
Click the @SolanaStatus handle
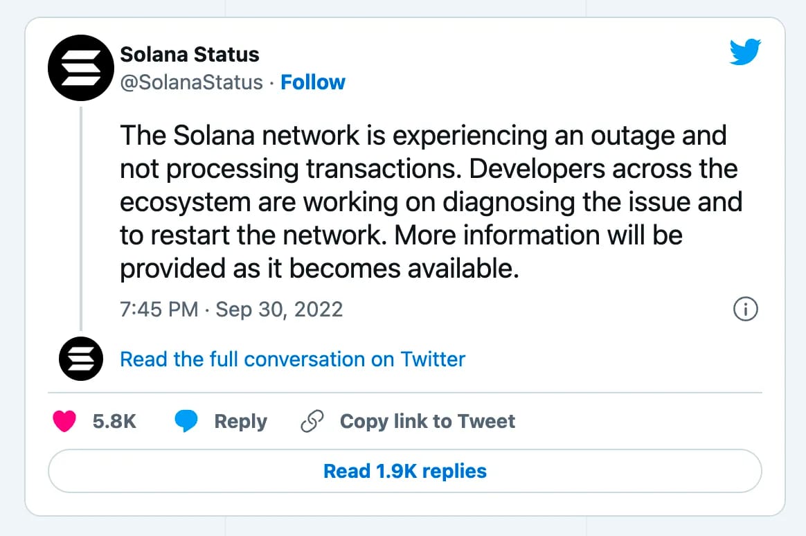point(192,82)
